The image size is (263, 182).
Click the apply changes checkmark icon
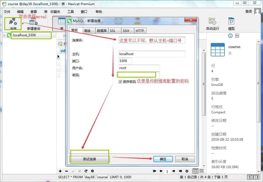[73, 171]
